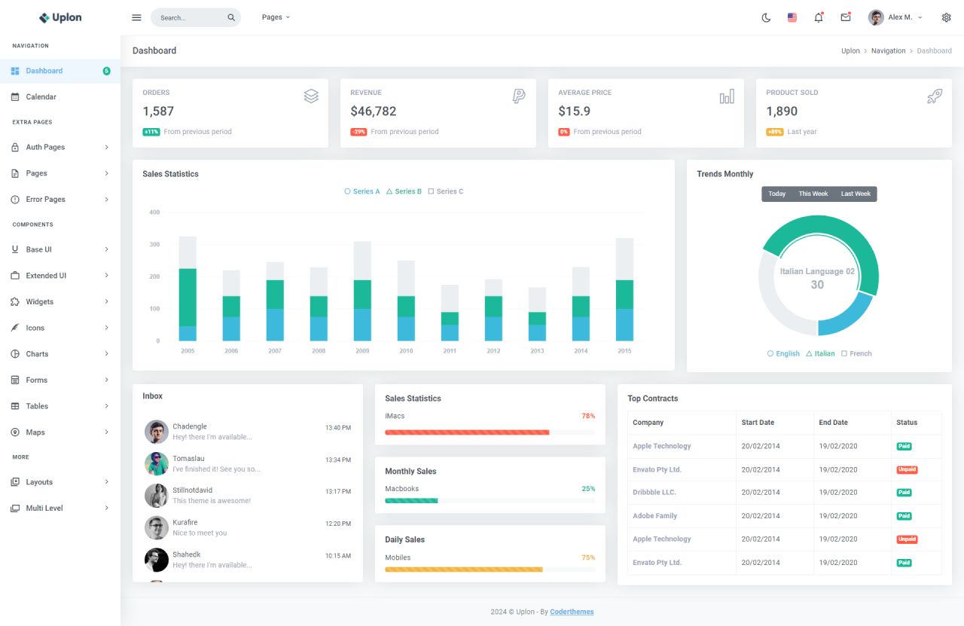Click the green Macbooks progress bar

click(x=411, y=500)
